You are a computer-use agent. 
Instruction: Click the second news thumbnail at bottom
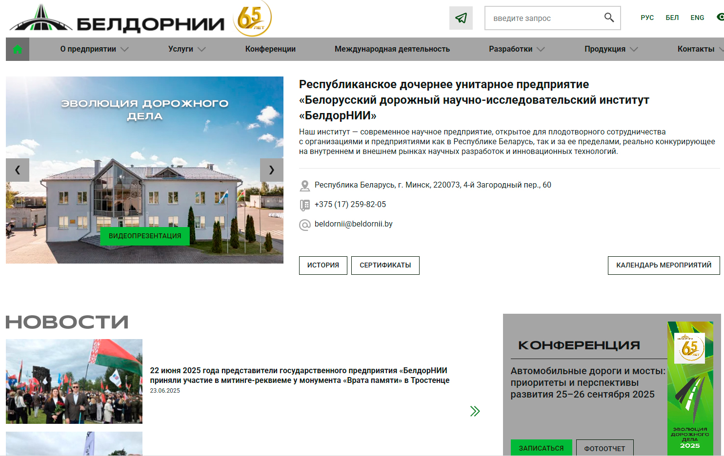pos(74,444)
